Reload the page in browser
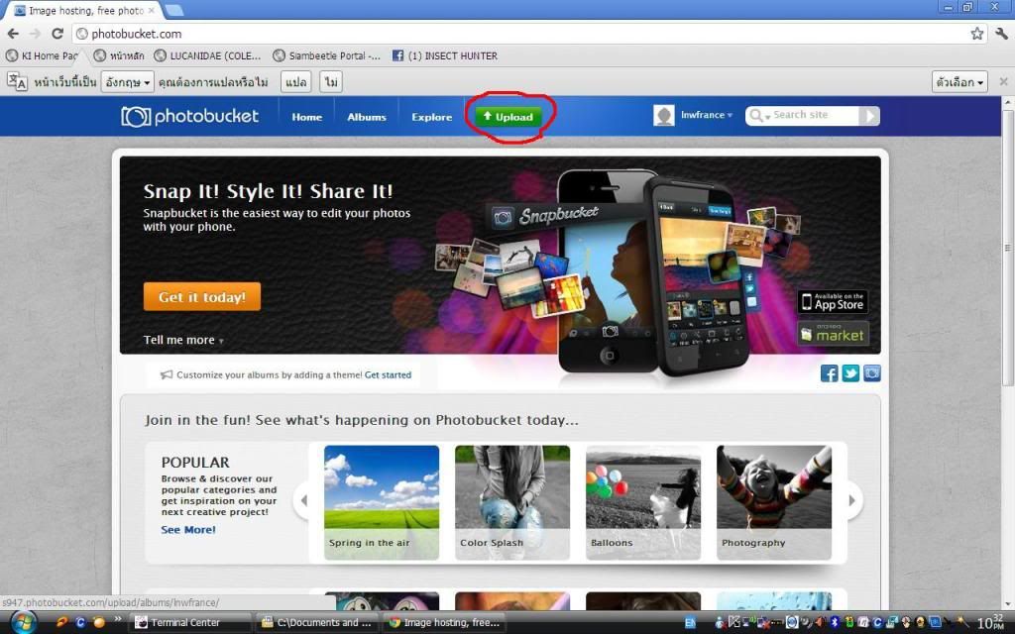The image size is (1015, 634). [x=57, y=34]
